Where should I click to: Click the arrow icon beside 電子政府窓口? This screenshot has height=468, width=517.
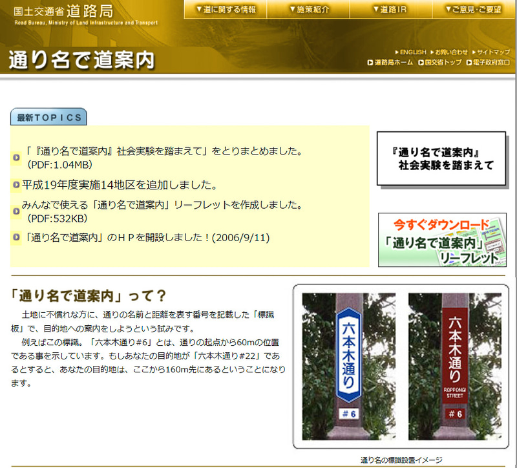point(469,61)
